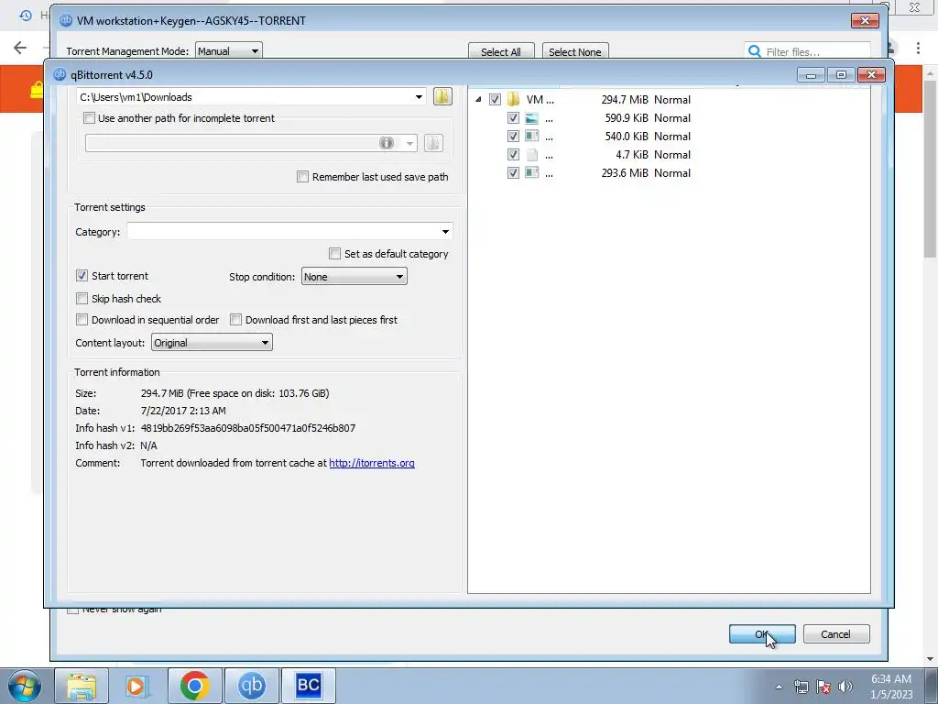This screenshot has width=938, height=704.
Task: Click the volume speaker tray icon
Action: [845, 687]
